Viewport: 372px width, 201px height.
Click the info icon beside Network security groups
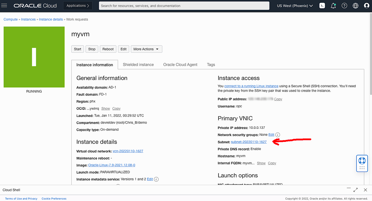[278, 135]
